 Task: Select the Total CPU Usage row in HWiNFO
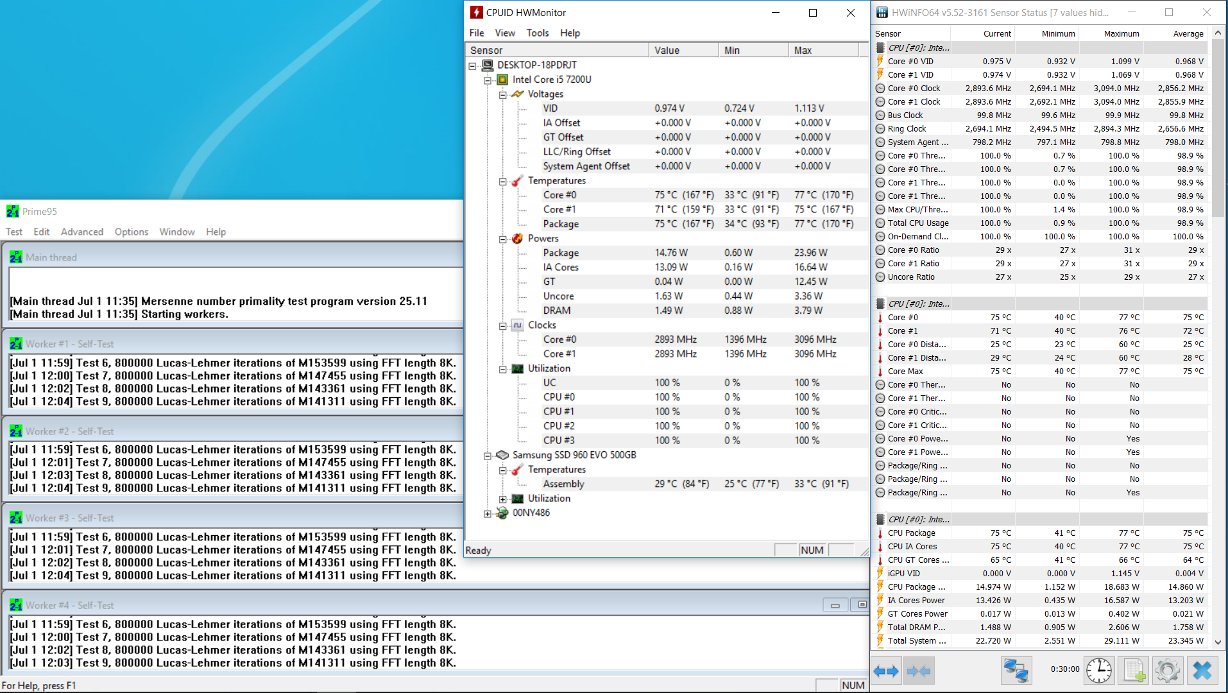click(x=1041, y=223)
